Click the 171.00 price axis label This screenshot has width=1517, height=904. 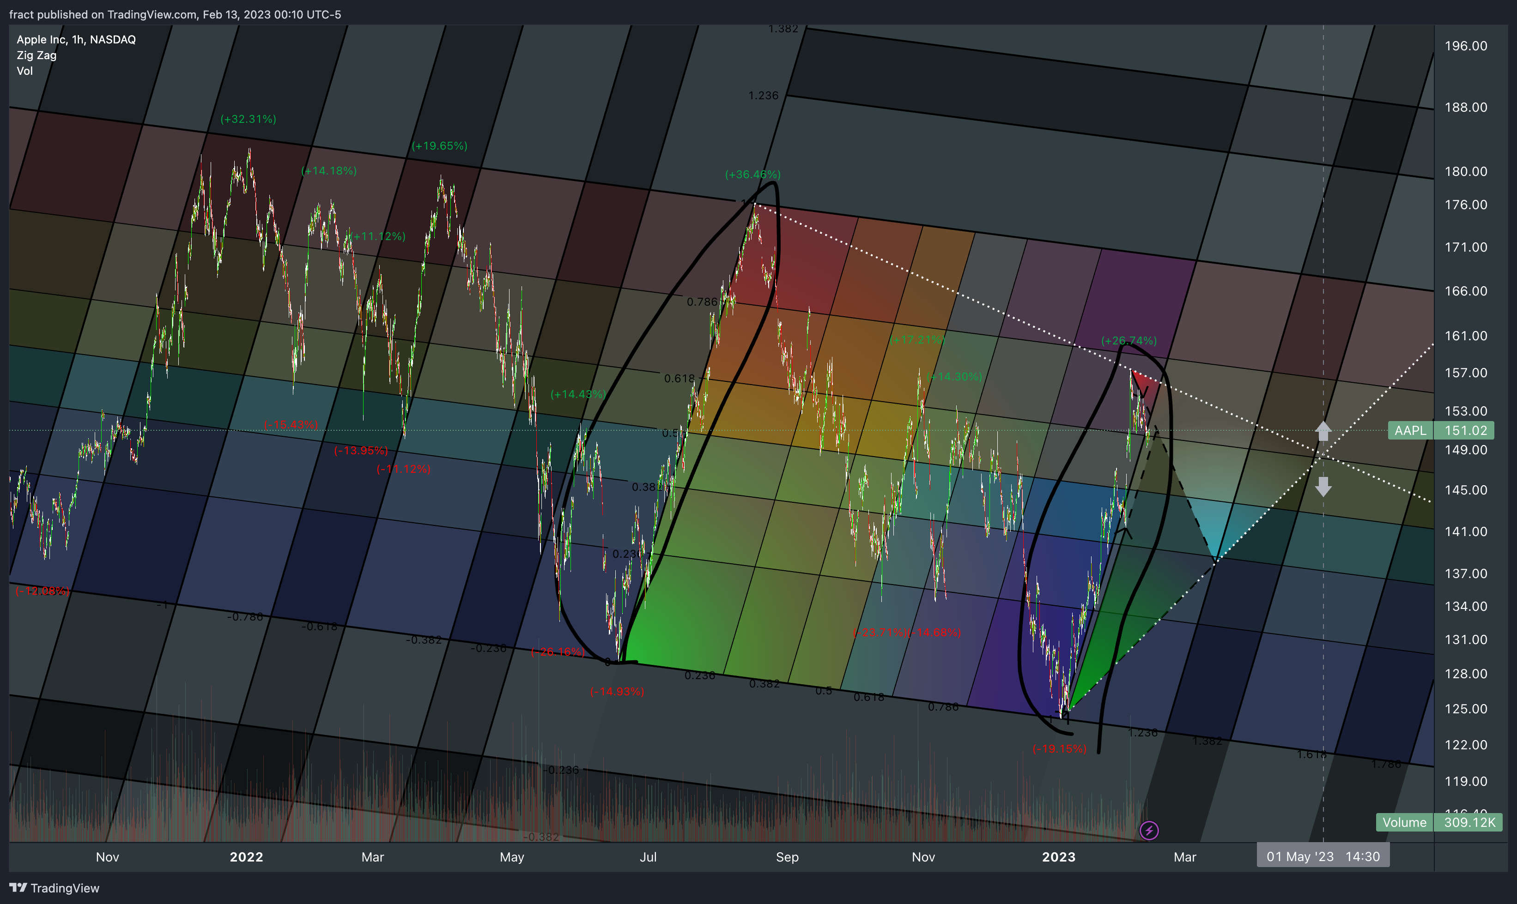click(x=1466, y=247)
